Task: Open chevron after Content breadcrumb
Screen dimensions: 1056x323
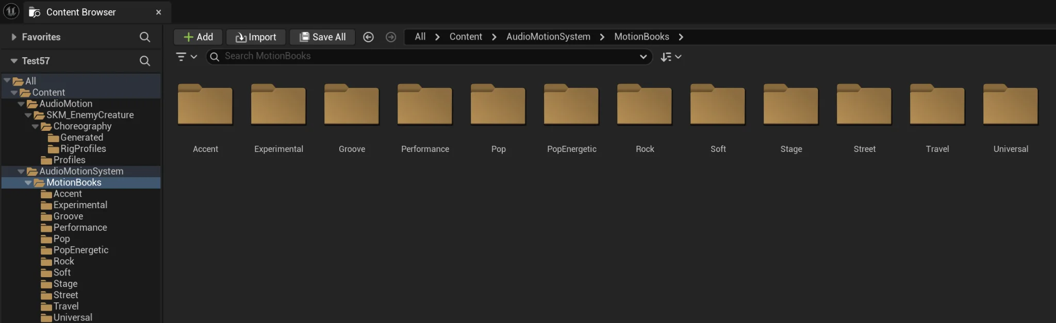Action: [494, 37]
